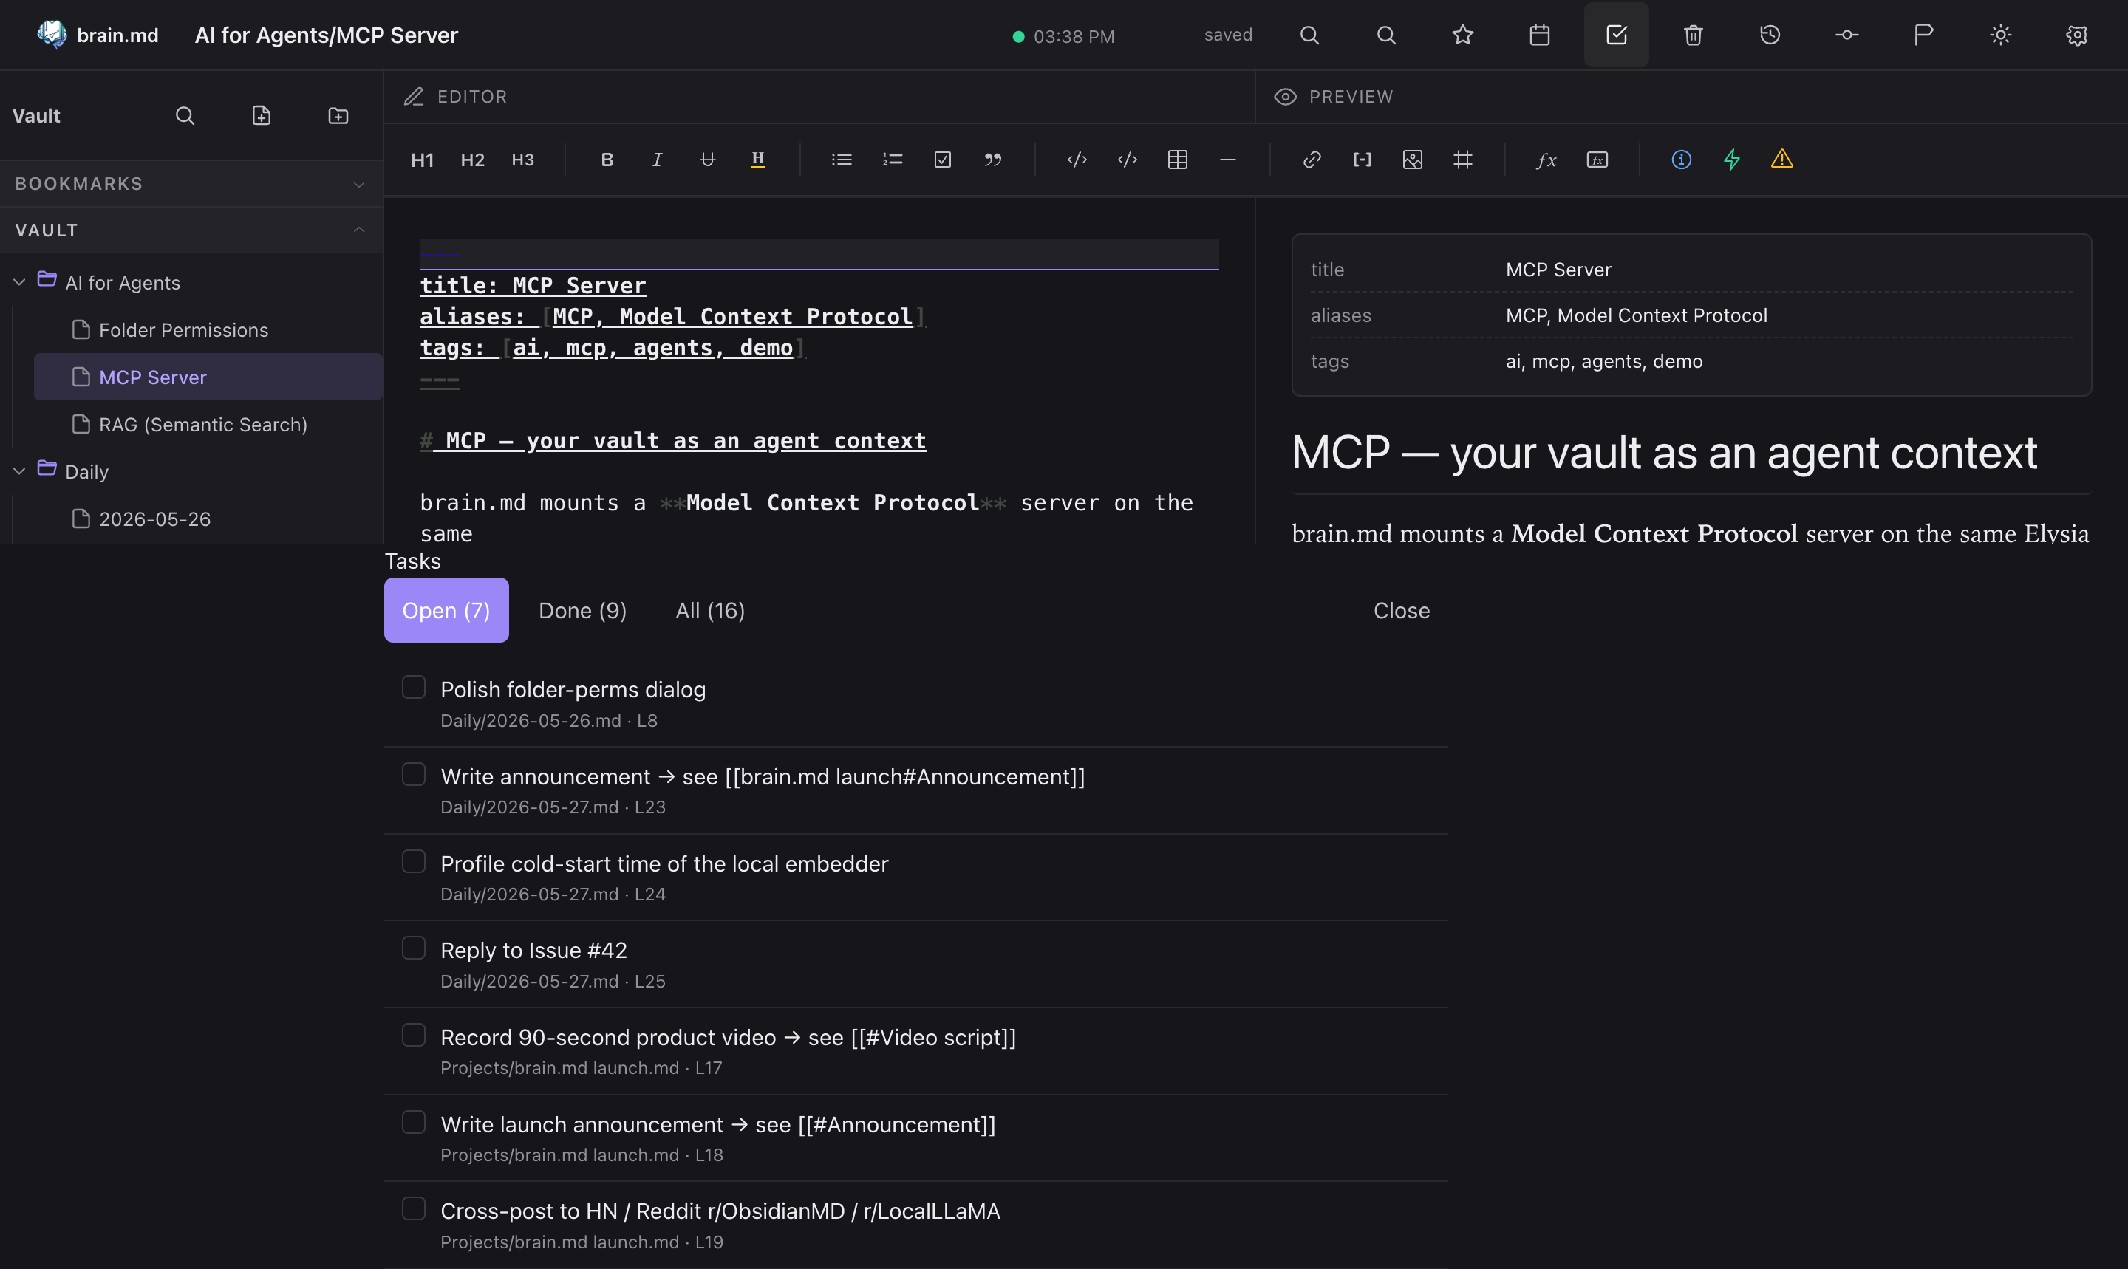Open Daily/2026-05-26.md · L8 source link

pos(549,721)
